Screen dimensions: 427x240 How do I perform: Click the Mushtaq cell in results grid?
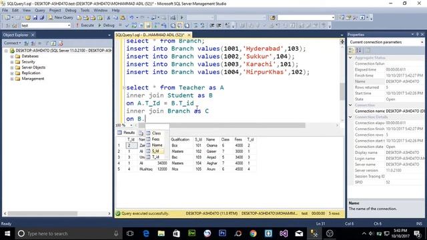(145, 169)
